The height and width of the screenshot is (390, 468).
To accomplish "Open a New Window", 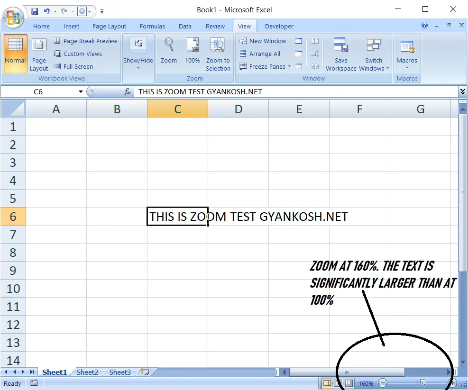I will tap(263, 41).
